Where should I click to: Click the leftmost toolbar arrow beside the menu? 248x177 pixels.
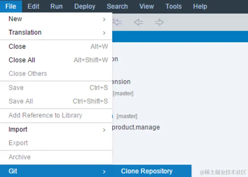point(117,22)
